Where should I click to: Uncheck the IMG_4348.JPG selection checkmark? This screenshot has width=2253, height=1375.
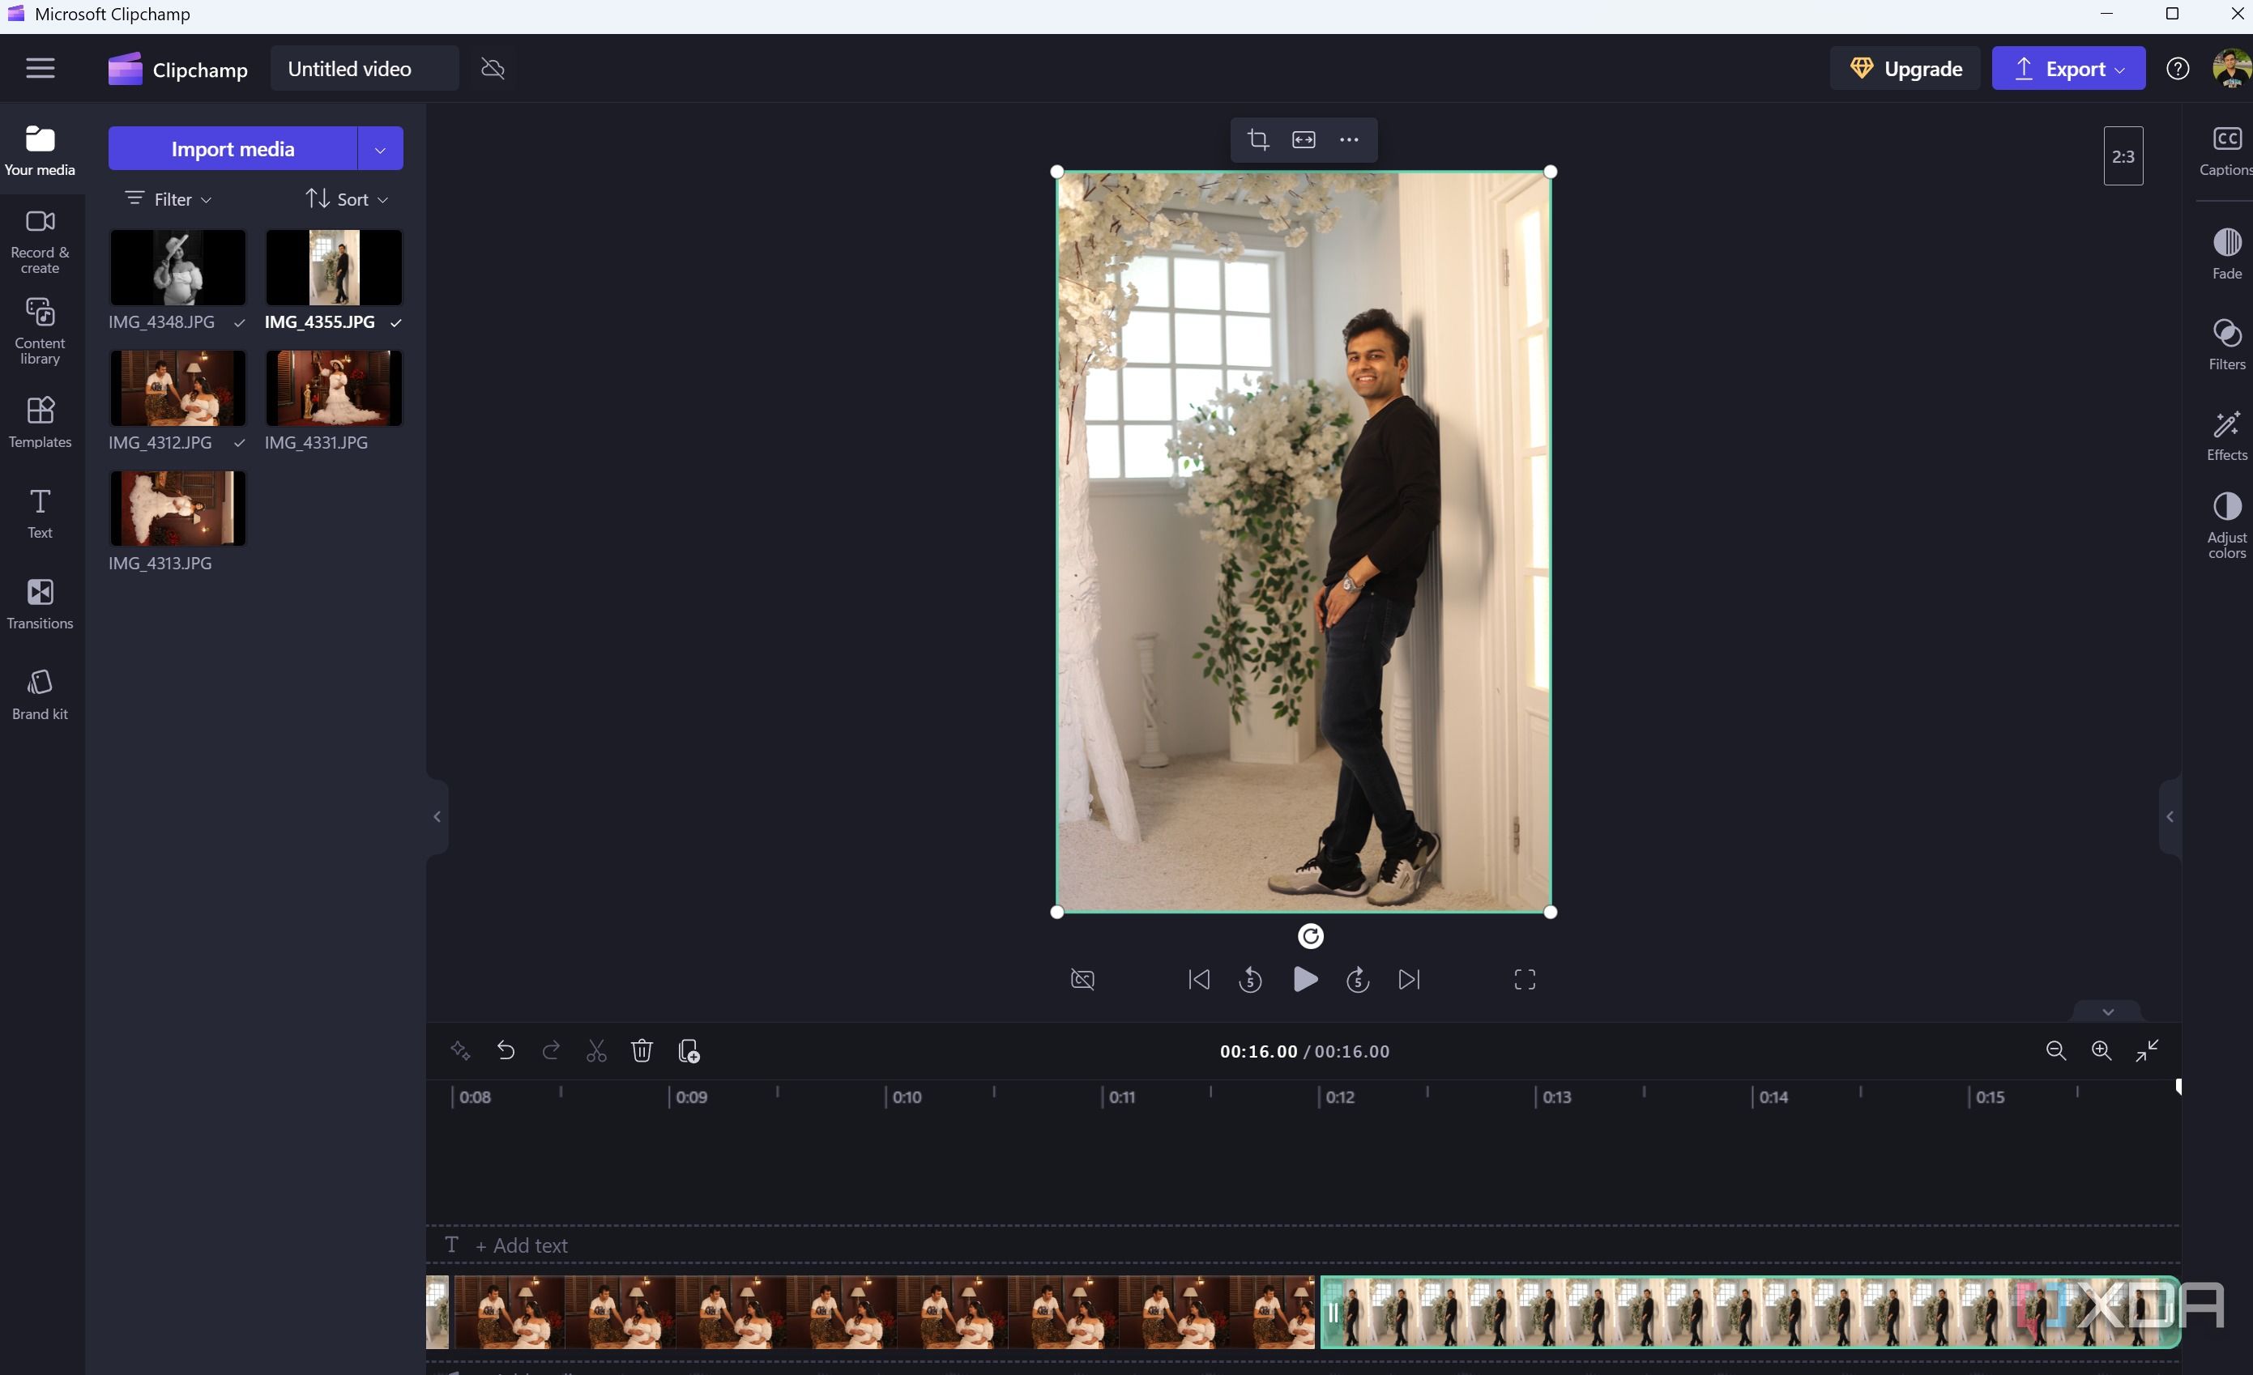(x=239, y=323)
